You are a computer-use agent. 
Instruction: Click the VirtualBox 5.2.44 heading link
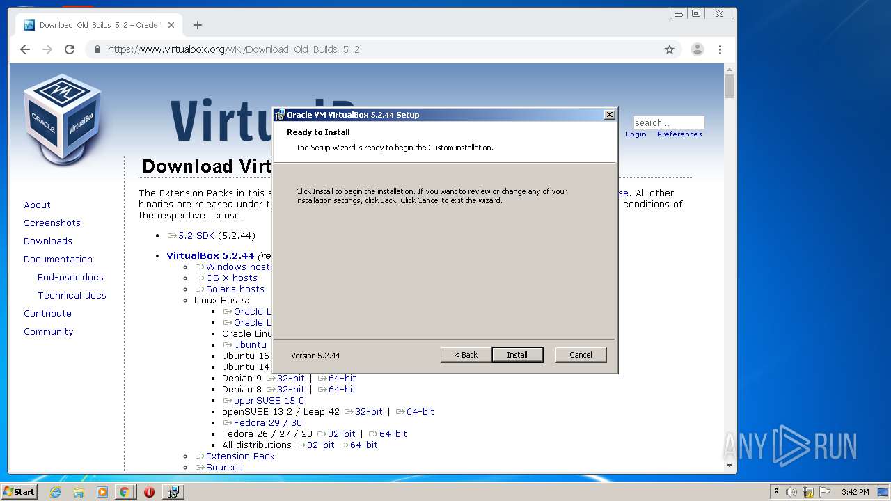click(x=210, y=256)
